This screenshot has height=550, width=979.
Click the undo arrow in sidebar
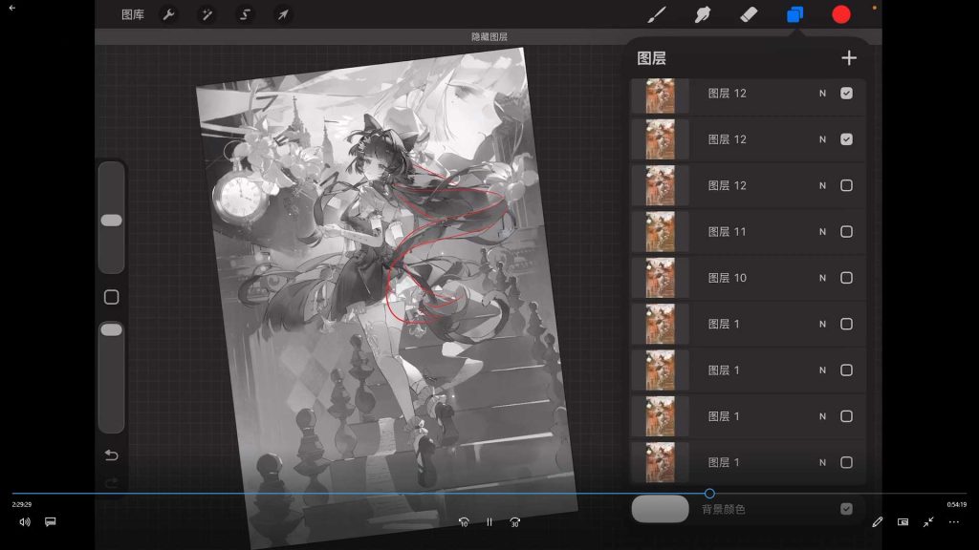click(x=111, y=455)
